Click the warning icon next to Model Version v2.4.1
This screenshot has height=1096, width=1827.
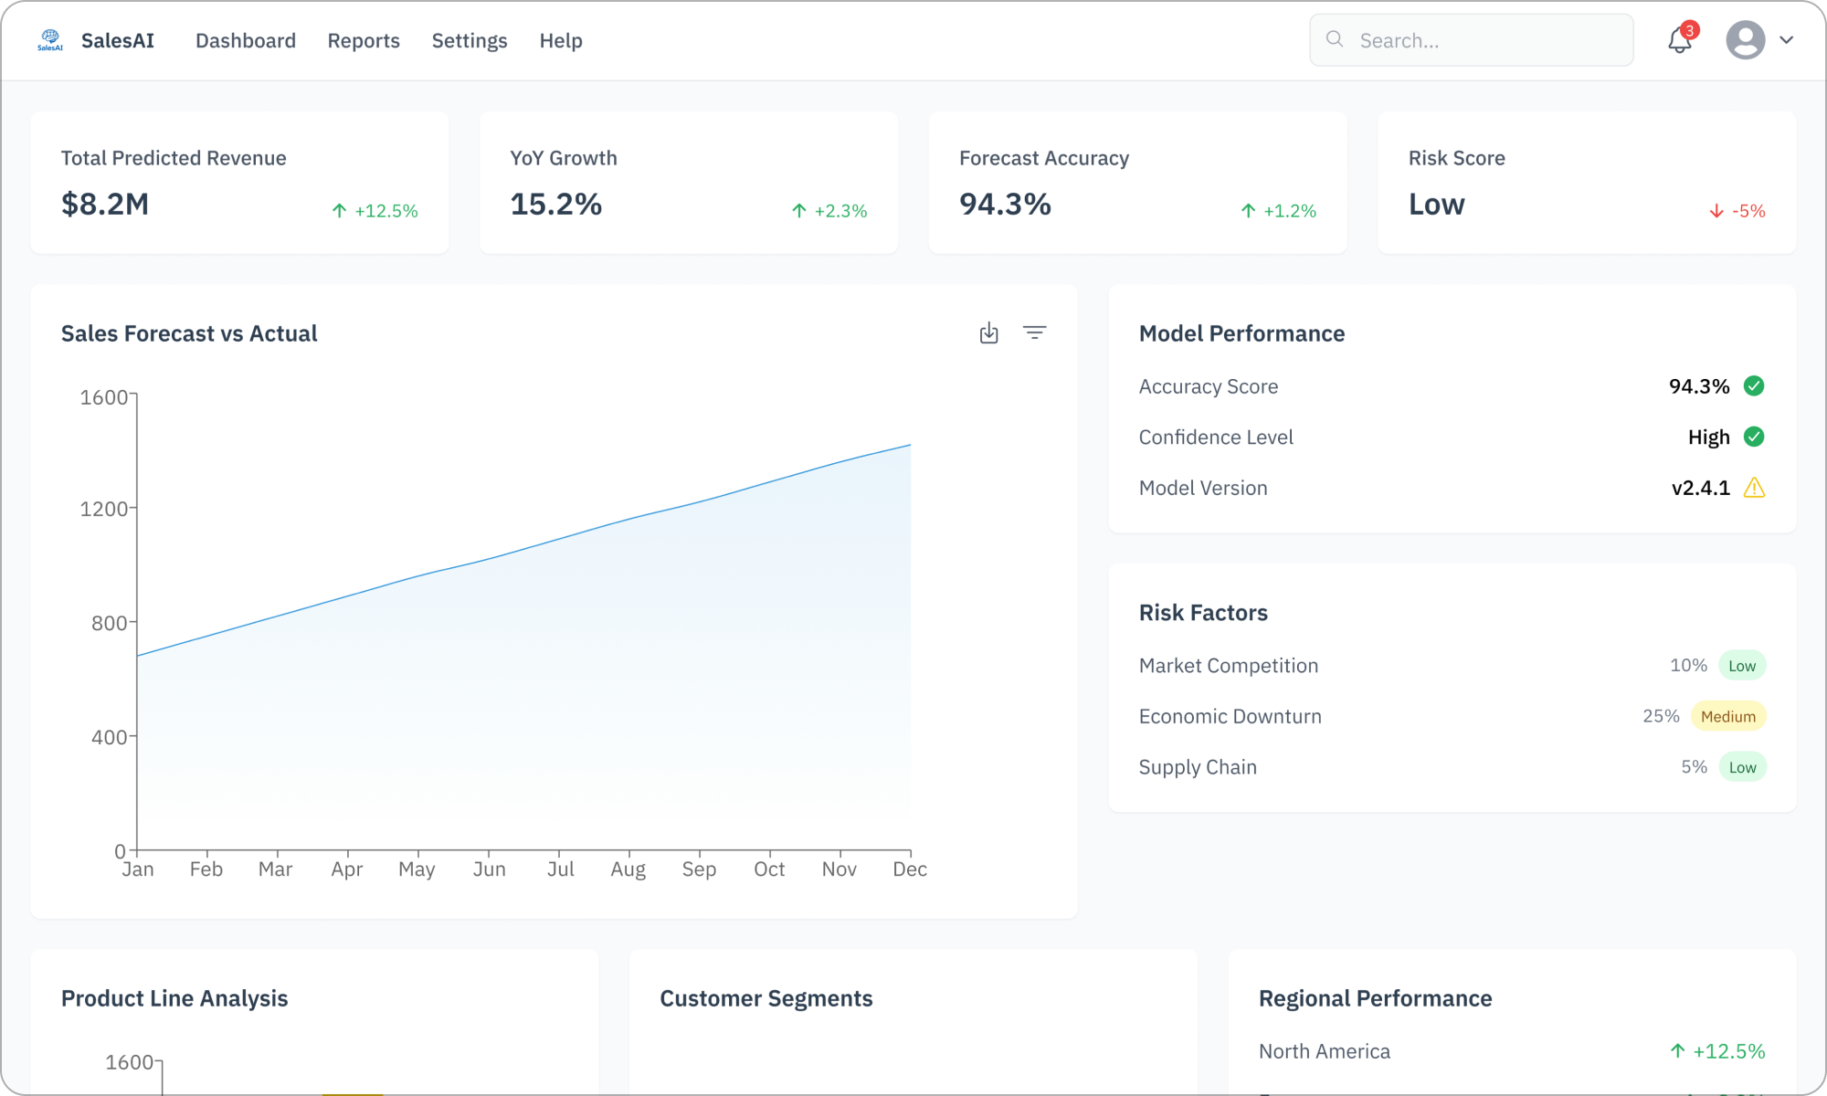[x=1754, y=488]
